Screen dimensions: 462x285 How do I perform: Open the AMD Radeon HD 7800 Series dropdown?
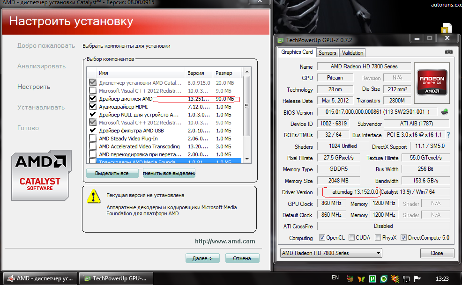click(331, 253)
